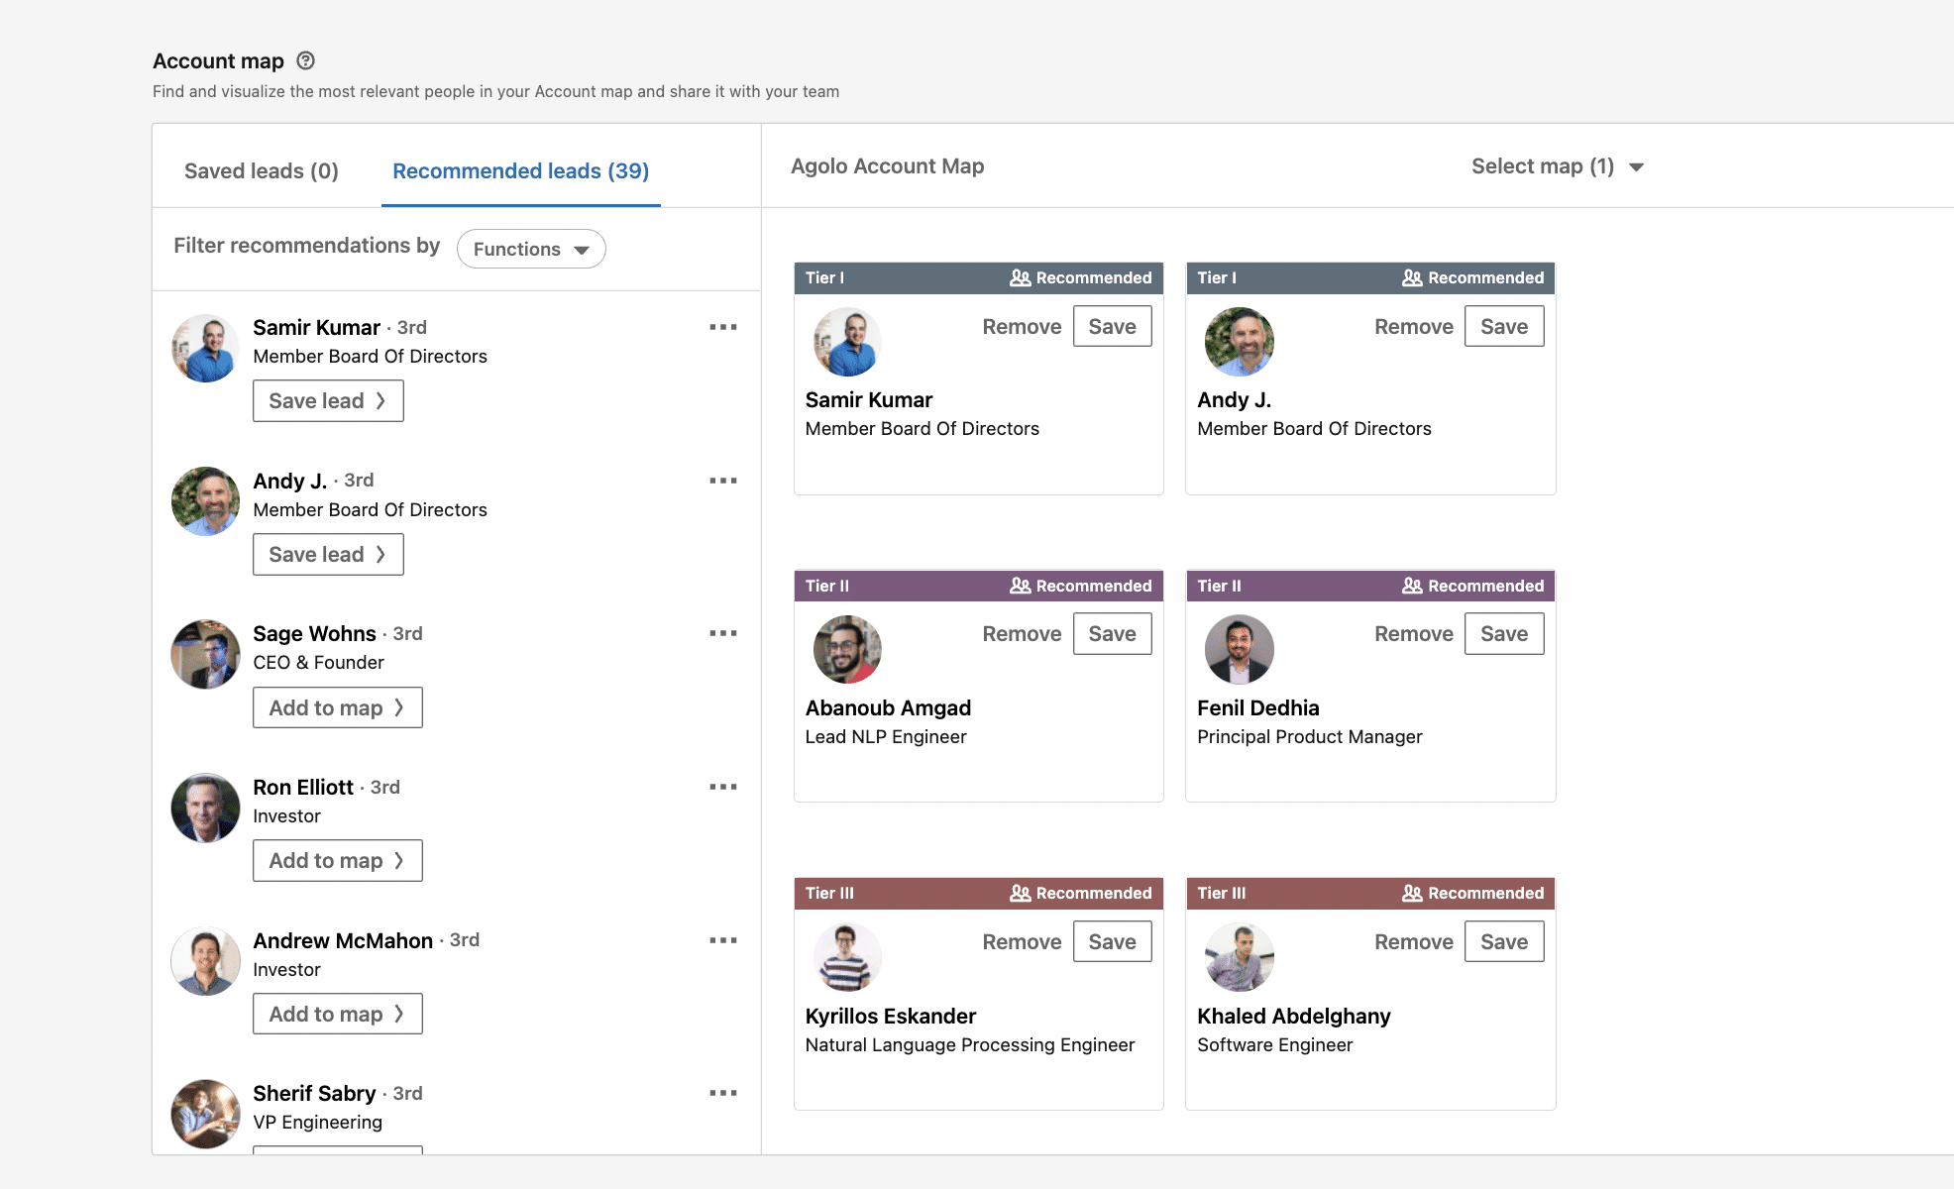Click the Principal Product Manager title text
Image resolution: width=1954 pixels, height=1189 pixels.
(x=1309, y=737)
